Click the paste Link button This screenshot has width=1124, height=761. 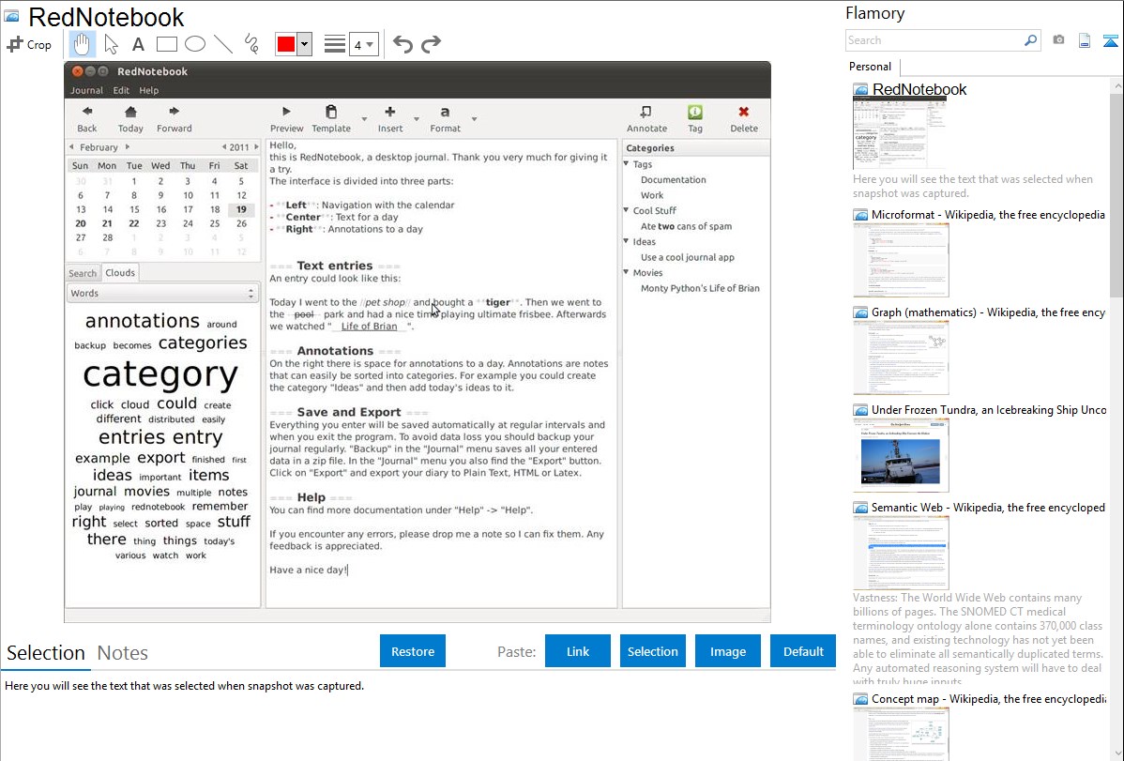tap(578, 651)
